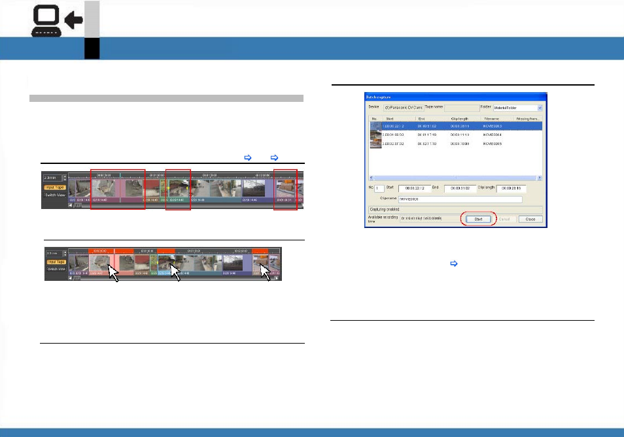
Task: Click the upper timeline scroll-left arrow
Action: point(71,205)
